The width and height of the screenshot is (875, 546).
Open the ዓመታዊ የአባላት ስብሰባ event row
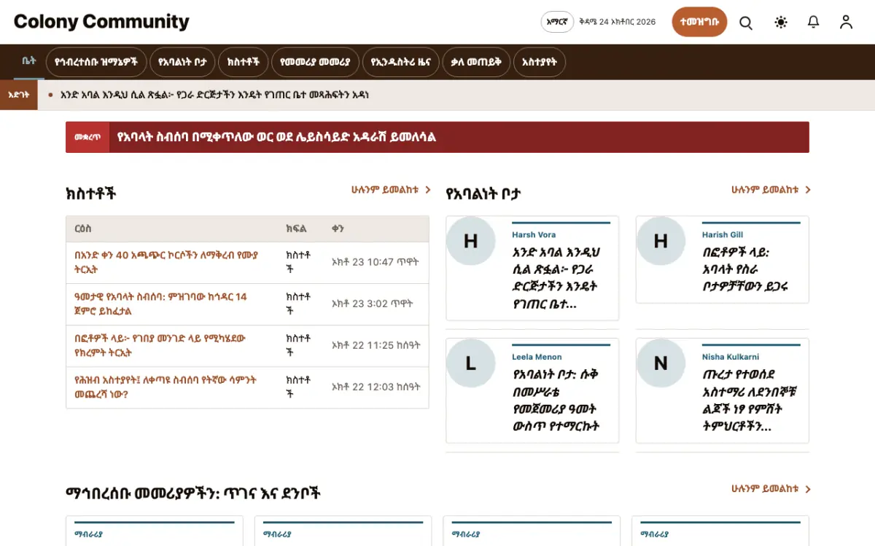(x=160, y=304)
